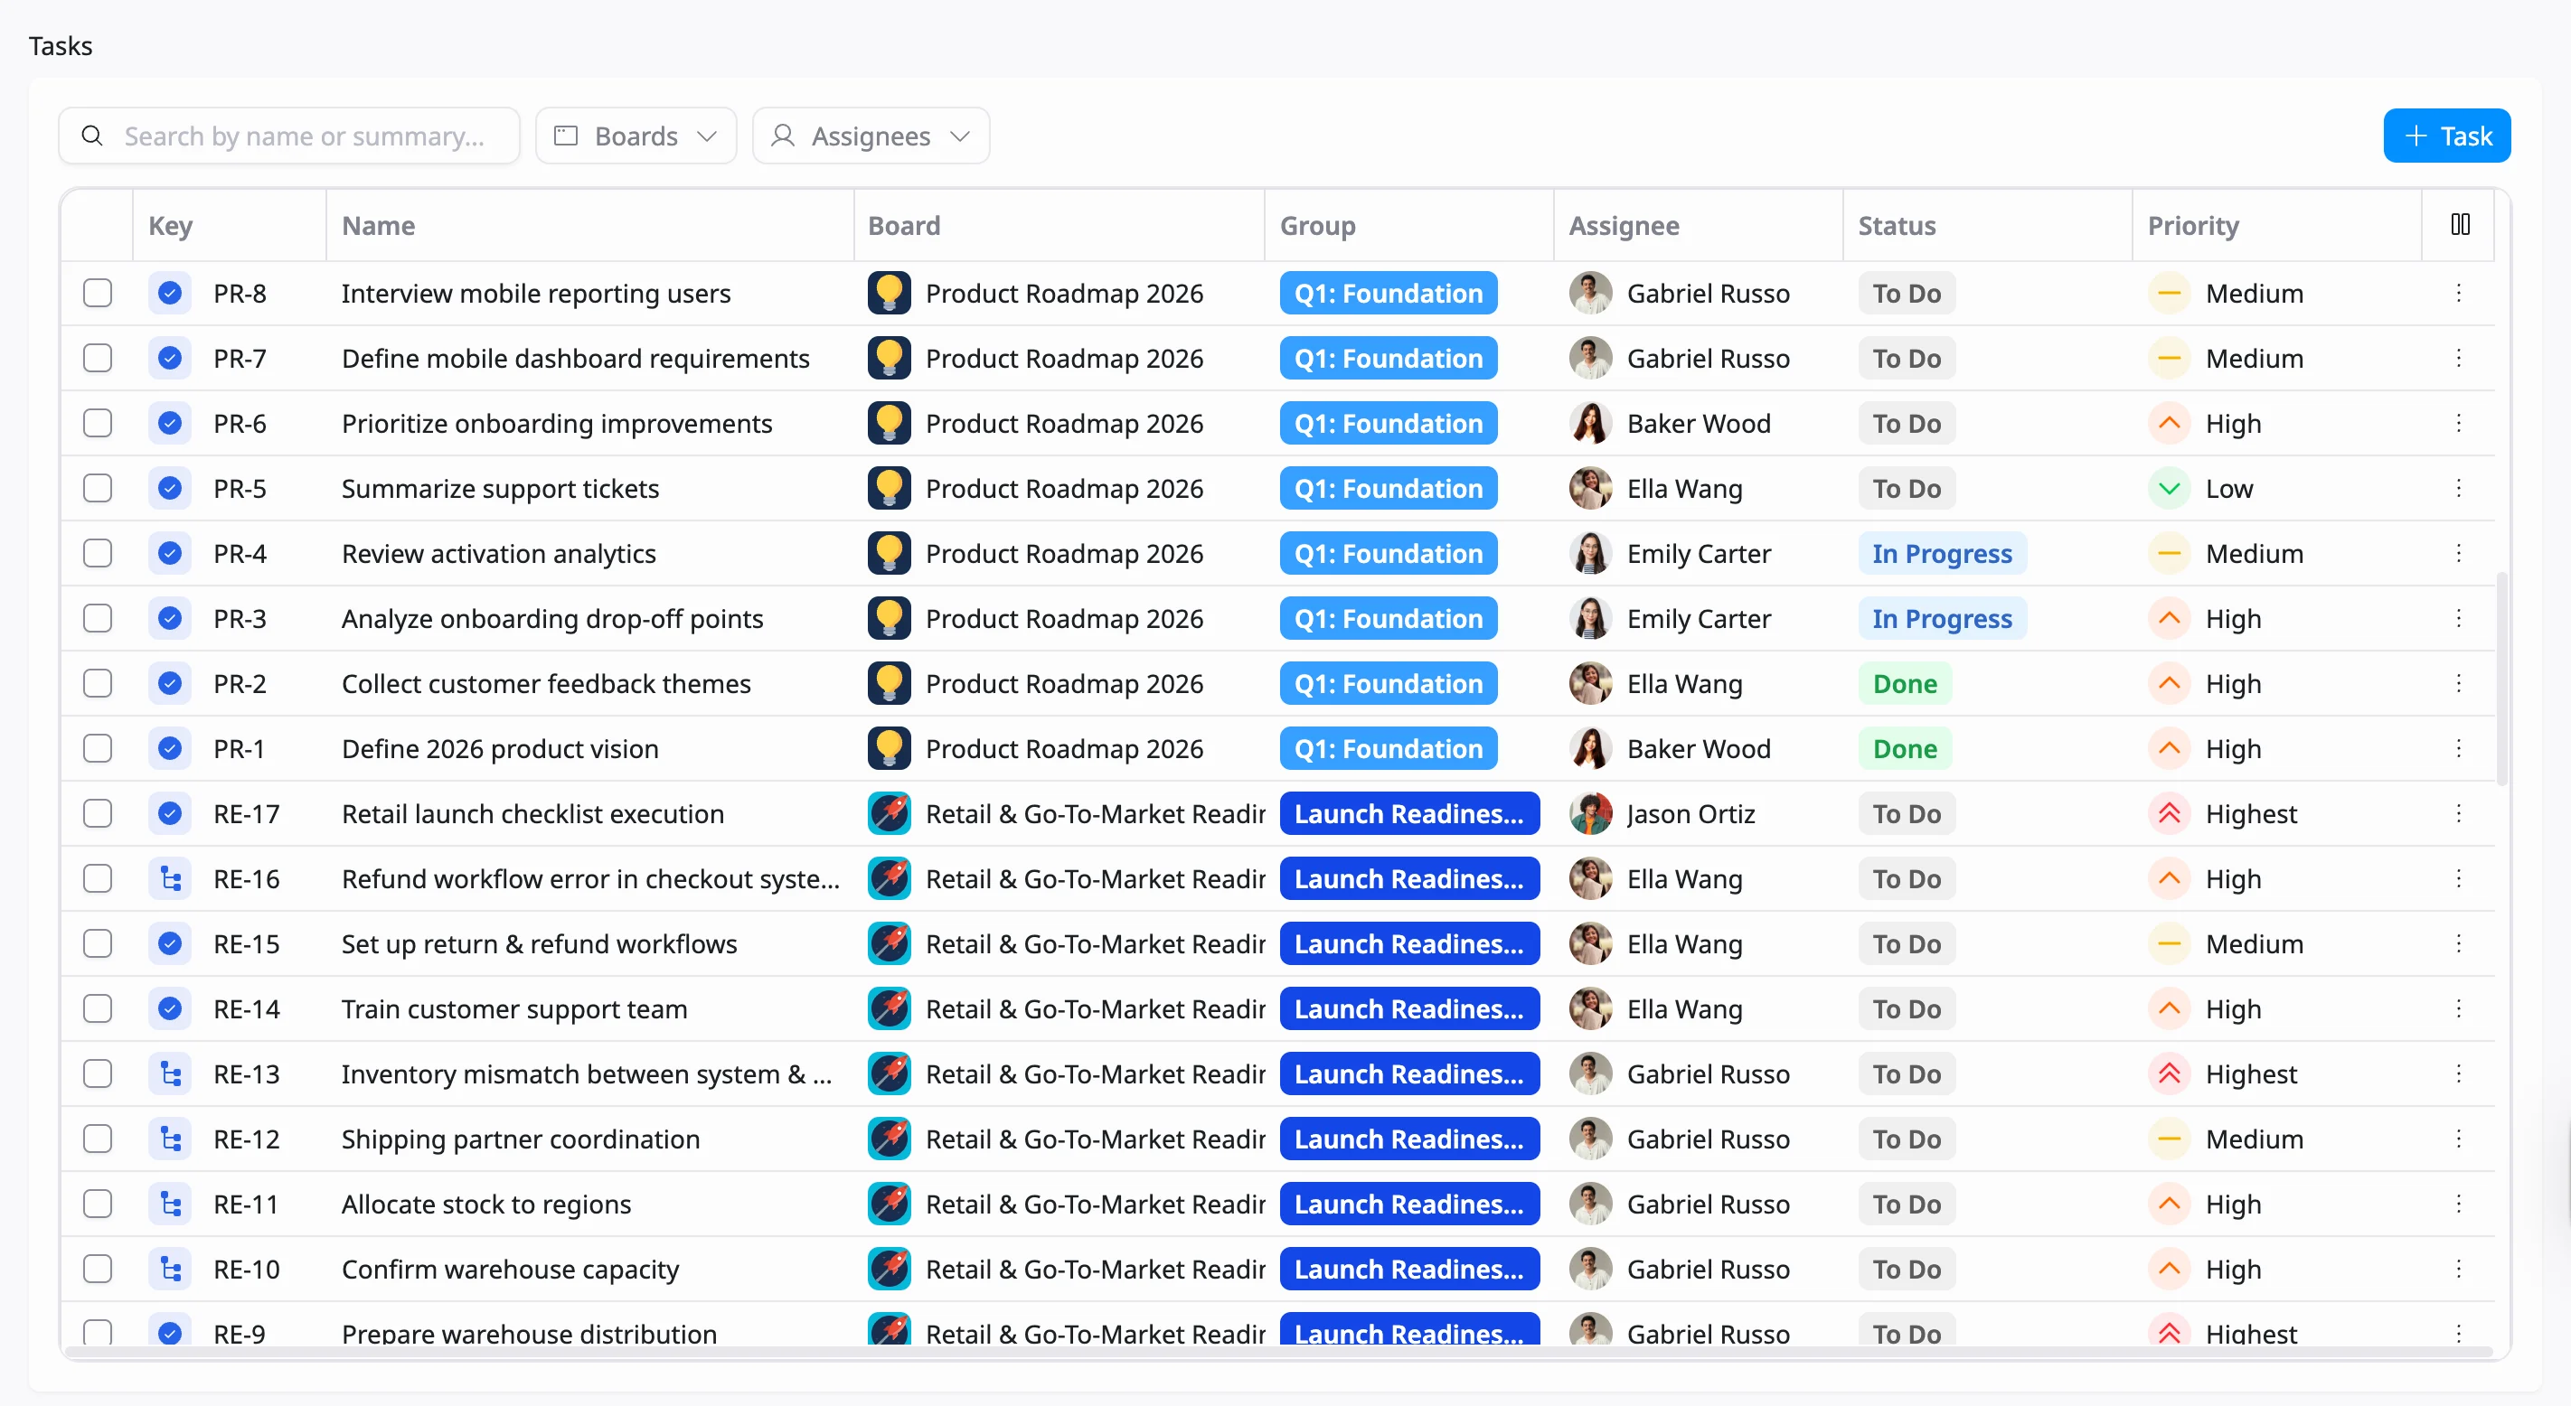Open the Medium priority of PR-8
The image size is (2571, 1406).
coord(2226,294)
